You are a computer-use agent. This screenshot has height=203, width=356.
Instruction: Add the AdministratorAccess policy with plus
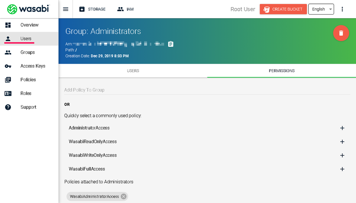(x=342, y=128)
